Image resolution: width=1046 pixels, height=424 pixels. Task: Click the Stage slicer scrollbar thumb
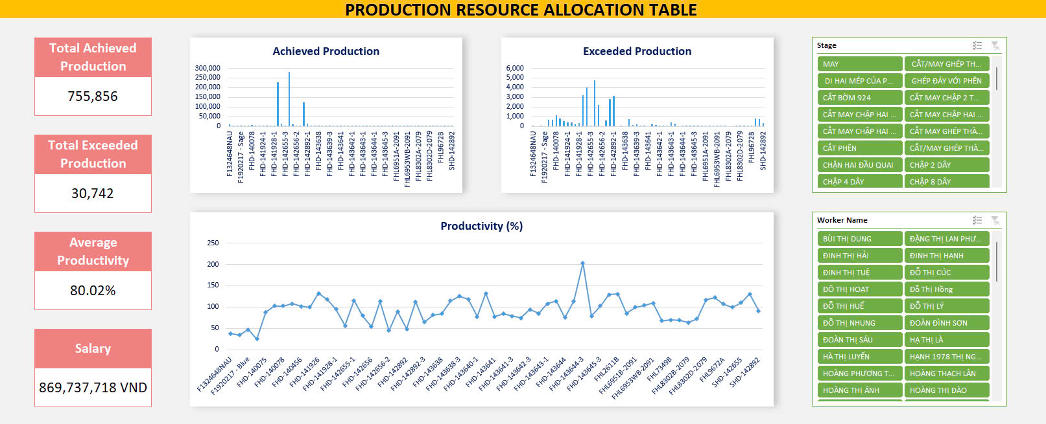coord(997,78)
